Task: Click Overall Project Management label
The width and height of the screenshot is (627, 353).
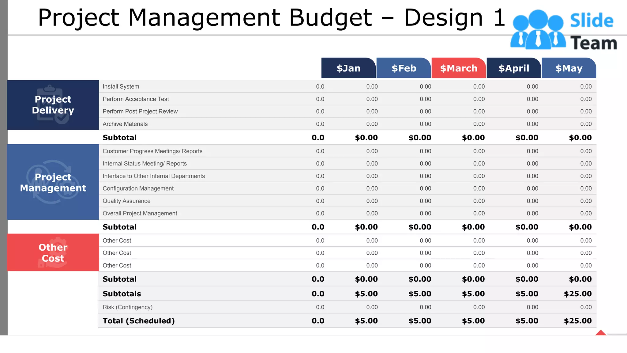Action: point(140,213)
